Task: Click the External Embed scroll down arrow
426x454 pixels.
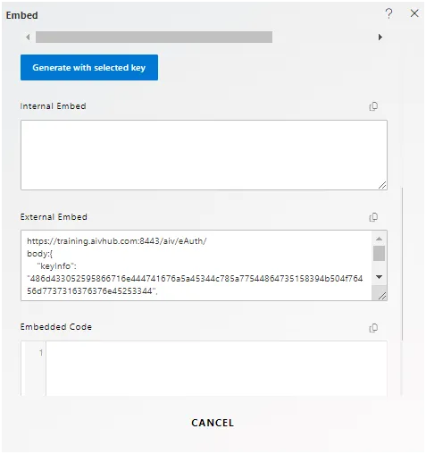Action: pyautogui.click(x=379, y=277)
